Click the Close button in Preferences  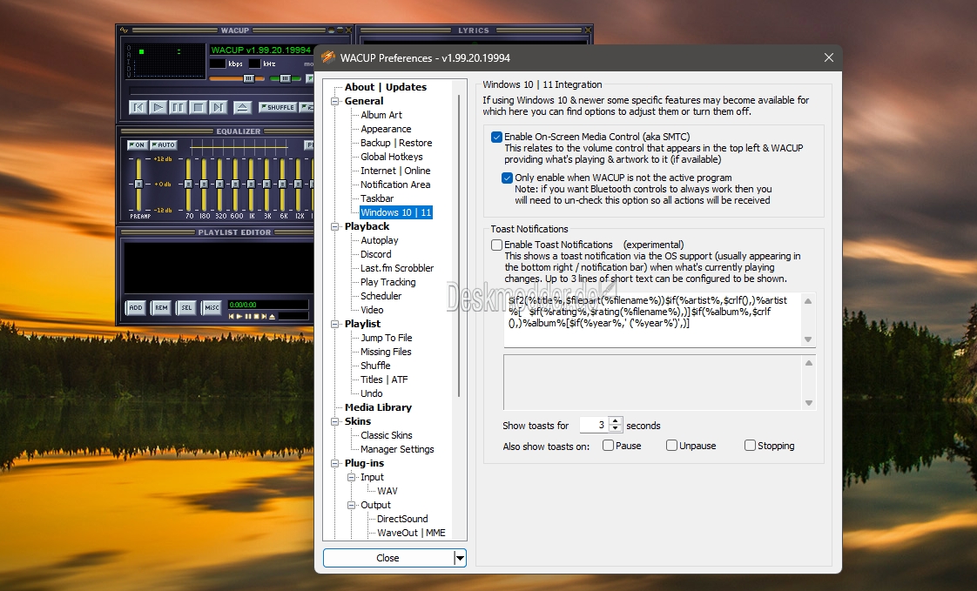click(387, 558)
